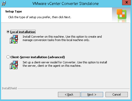
Task: Click the Next > button
Action: point(92,95)
